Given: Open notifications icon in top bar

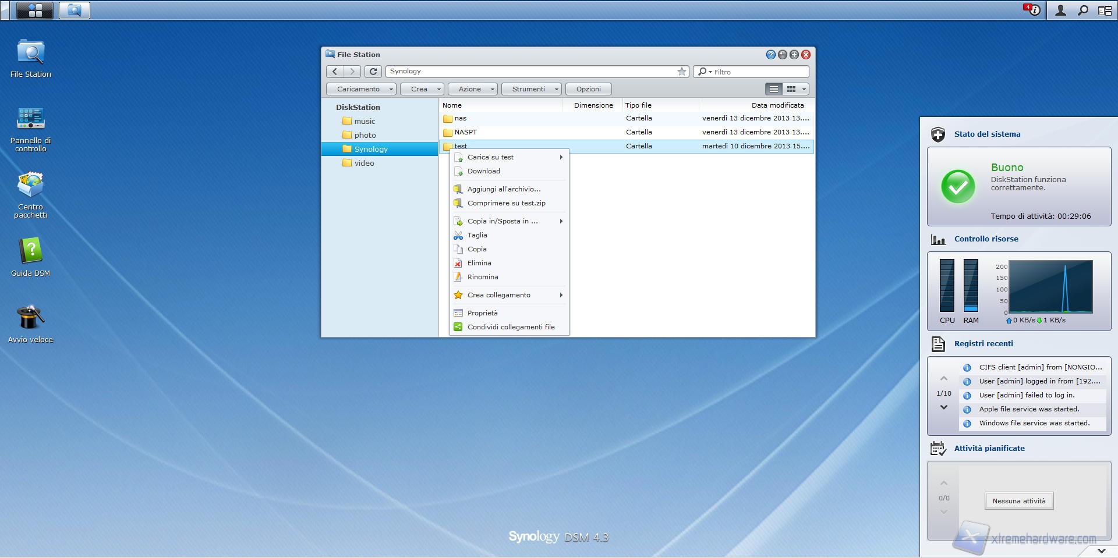Looking at the screenshot, I should point(1032,10).
